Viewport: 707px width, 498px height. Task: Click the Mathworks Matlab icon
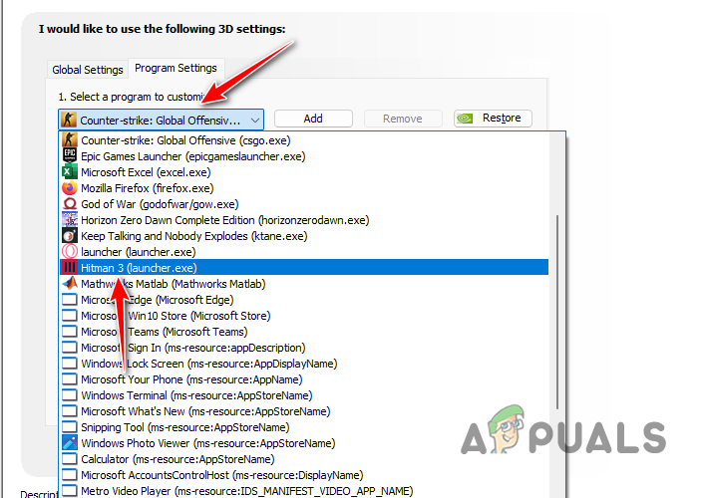point(70,284)
